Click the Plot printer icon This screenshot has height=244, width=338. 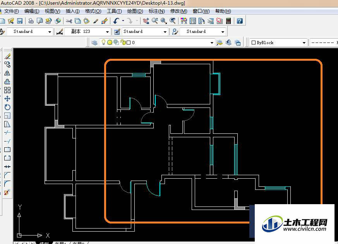31,21
